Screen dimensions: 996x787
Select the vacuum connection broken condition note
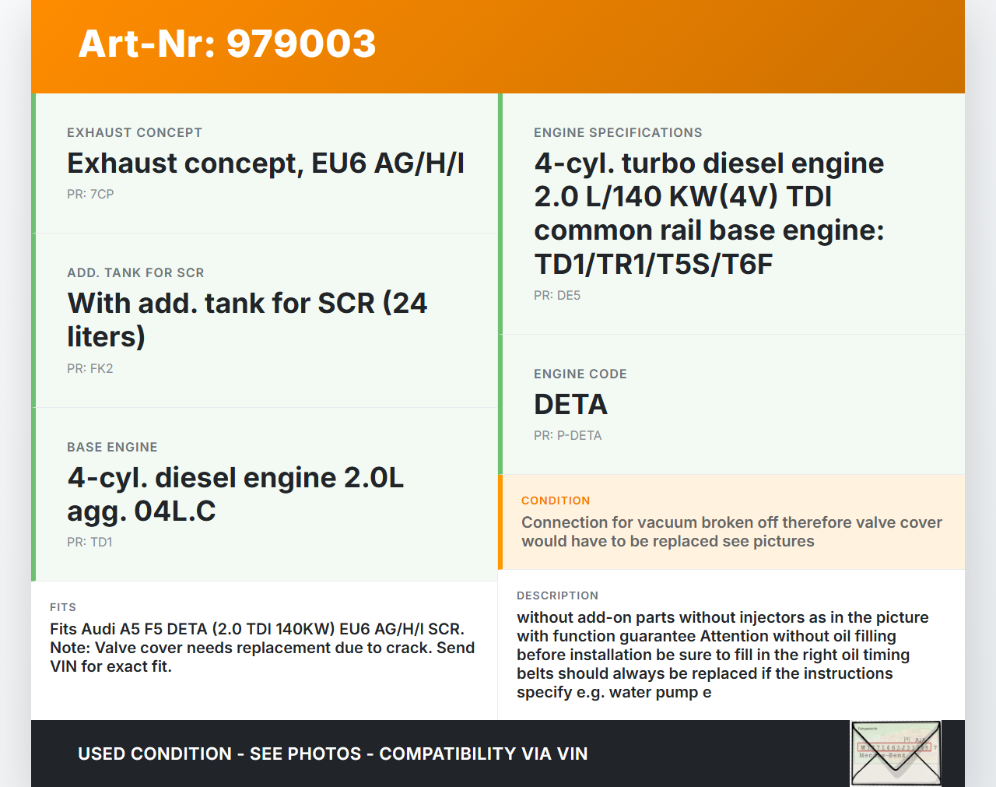point(731,532)
